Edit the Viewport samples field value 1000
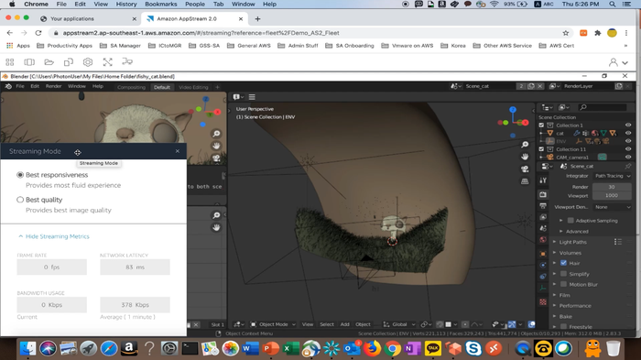 coord(612,195)
